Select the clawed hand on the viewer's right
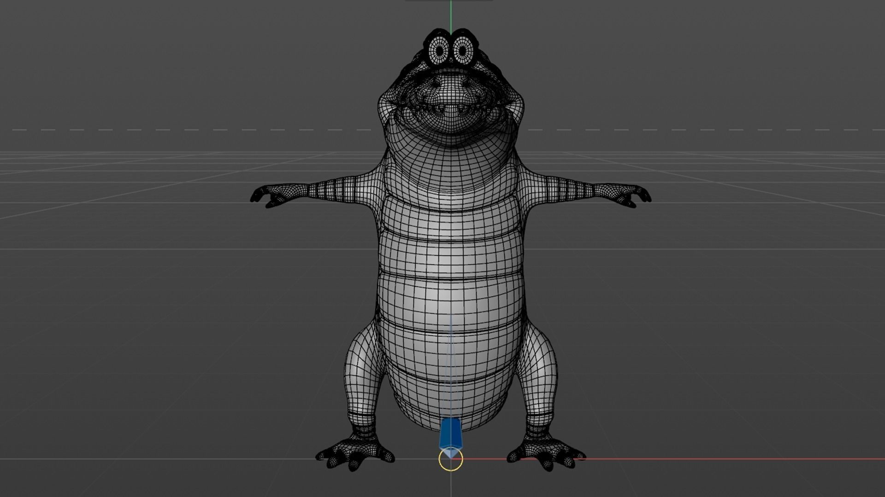885x497 pixels. click(x=623, y=195)
